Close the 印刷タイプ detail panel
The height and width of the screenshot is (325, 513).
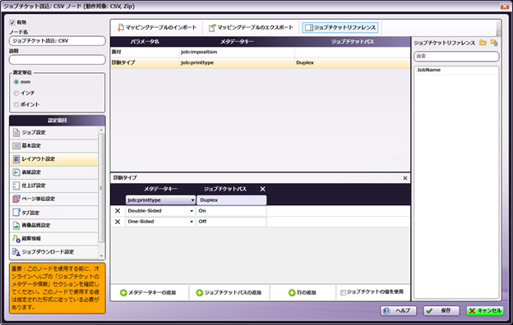[x=405, y=178]
